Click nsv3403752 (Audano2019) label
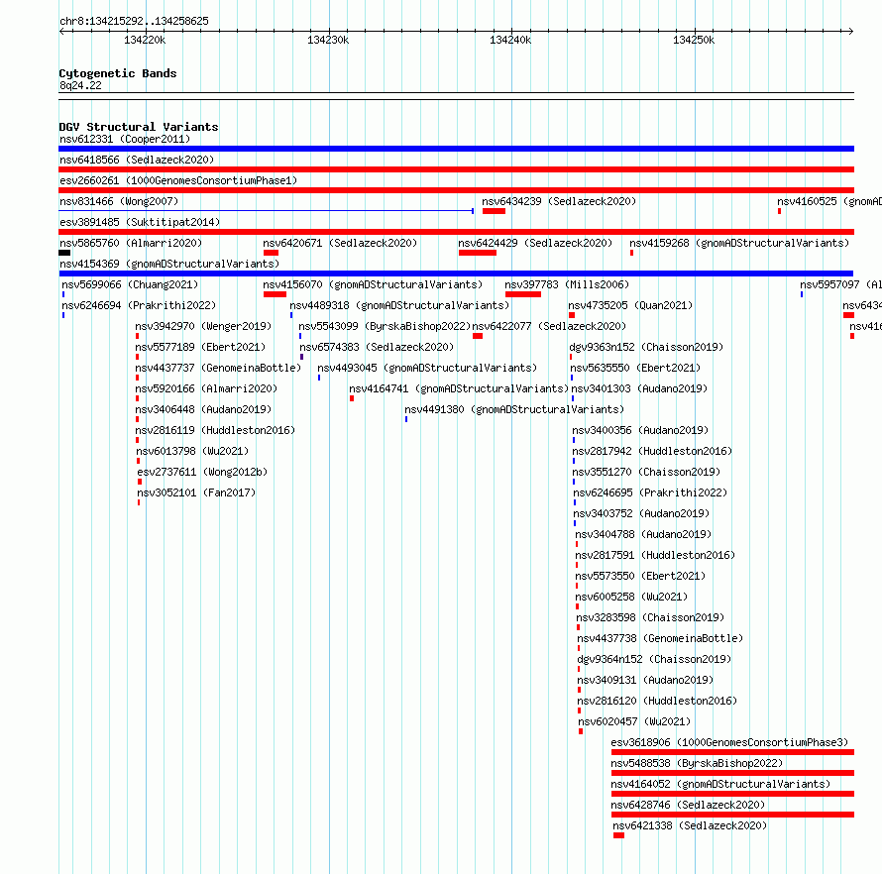 pos(641,513)
